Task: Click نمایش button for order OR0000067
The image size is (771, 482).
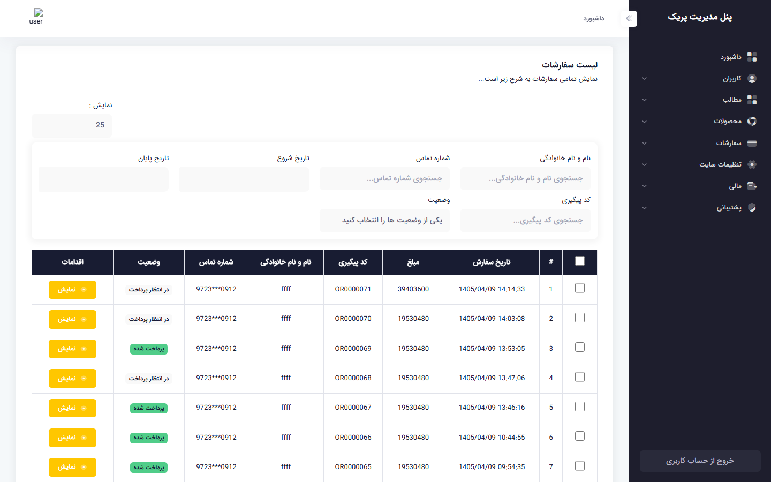Action: [72, 408]
